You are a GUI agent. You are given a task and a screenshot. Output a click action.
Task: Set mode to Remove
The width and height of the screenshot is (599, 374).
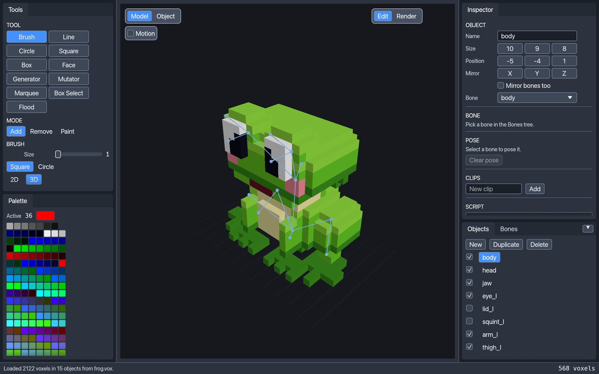[x=41, y=131]
